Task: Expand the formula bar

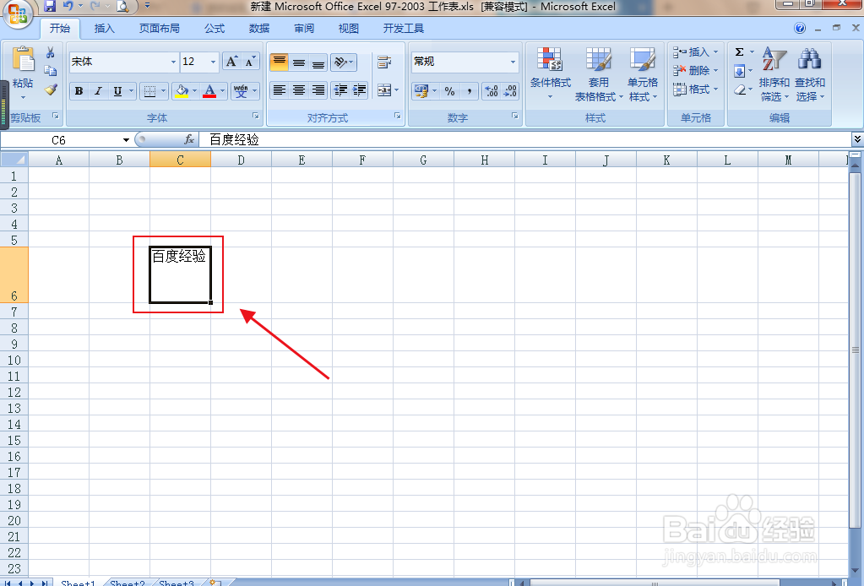Action: (857, 139)
